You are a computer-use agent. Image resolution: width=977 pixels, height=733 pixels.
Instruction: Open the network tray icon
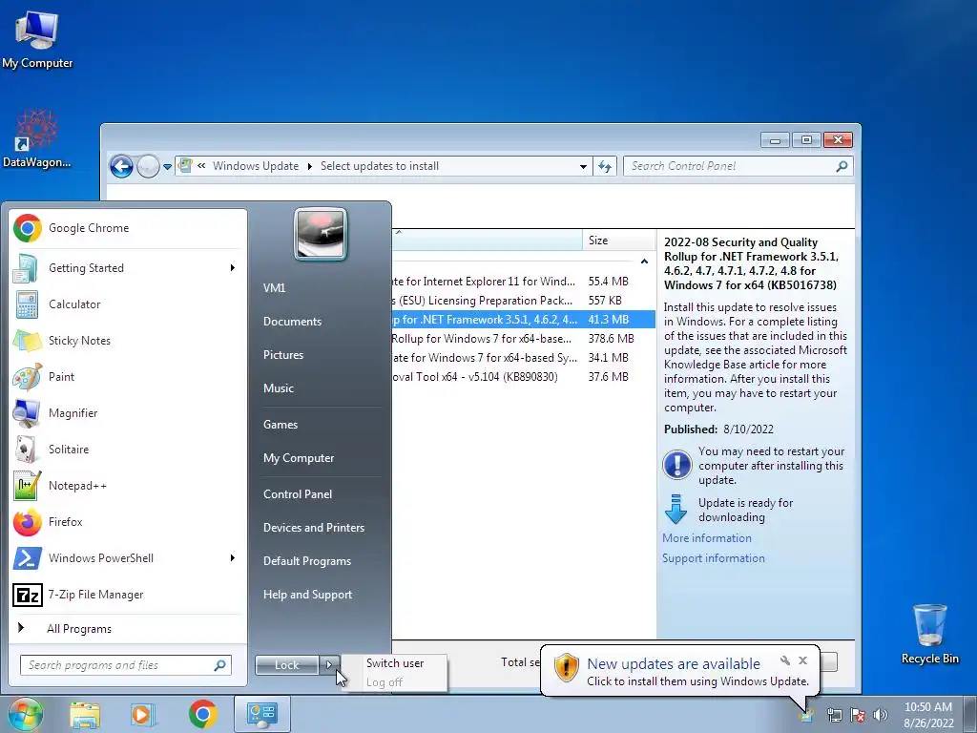(834, 715)
